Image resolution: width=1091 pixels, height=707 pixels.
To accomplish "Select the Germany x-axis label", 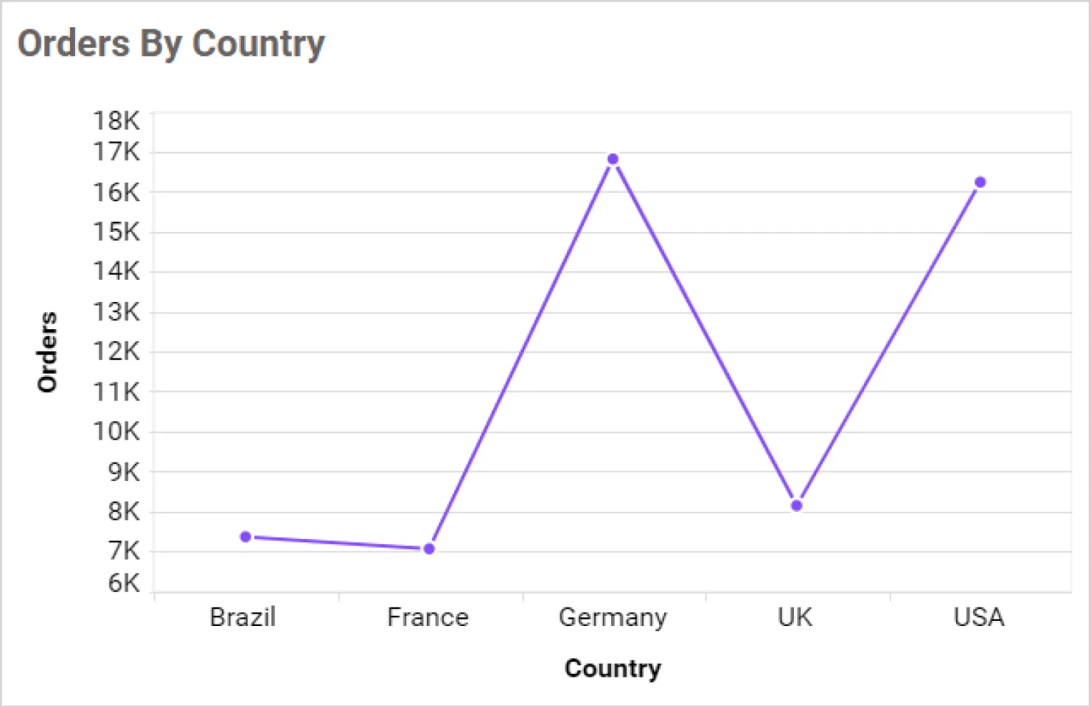I will (613, 617).
